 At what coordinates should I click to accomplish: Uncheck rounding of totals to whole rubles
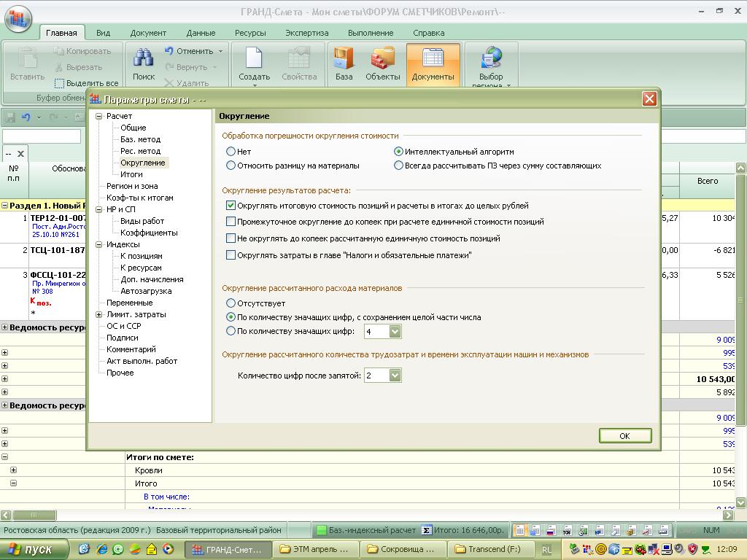231,206
